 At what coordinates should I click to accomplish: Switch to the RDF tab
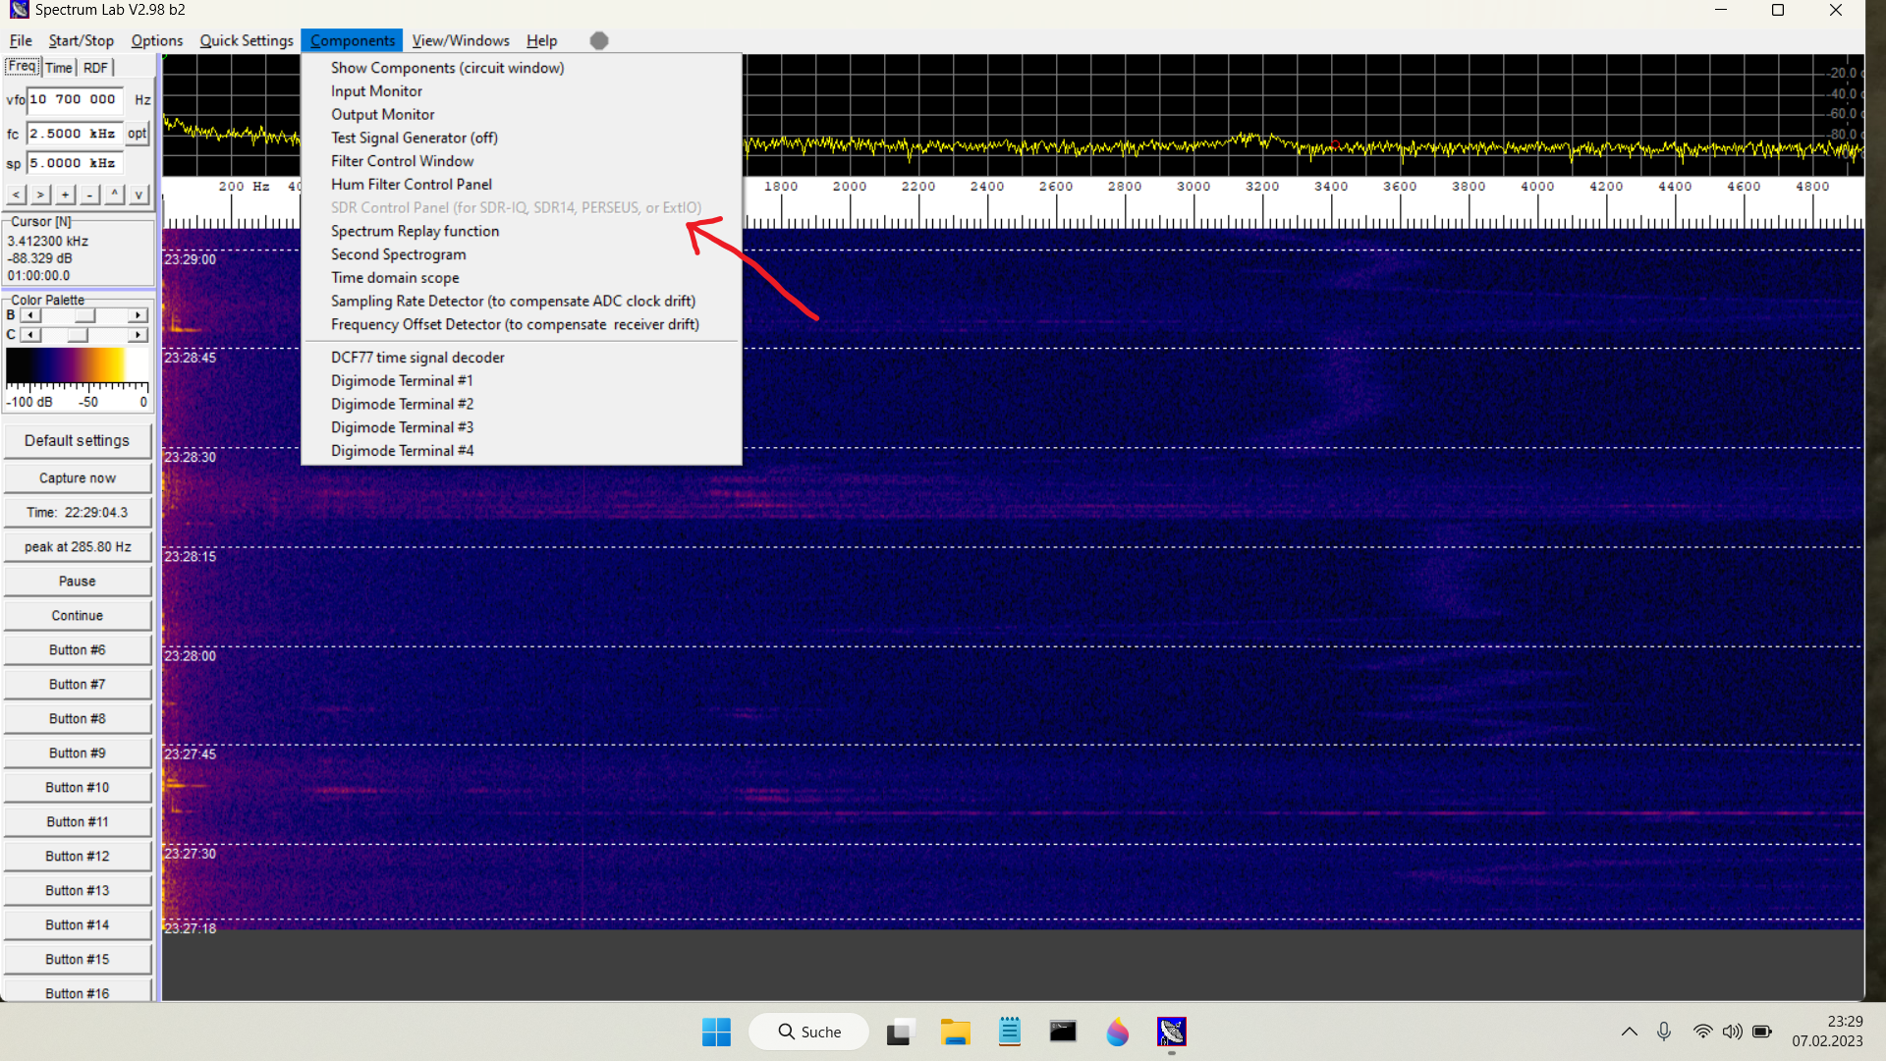pos(96,68)
